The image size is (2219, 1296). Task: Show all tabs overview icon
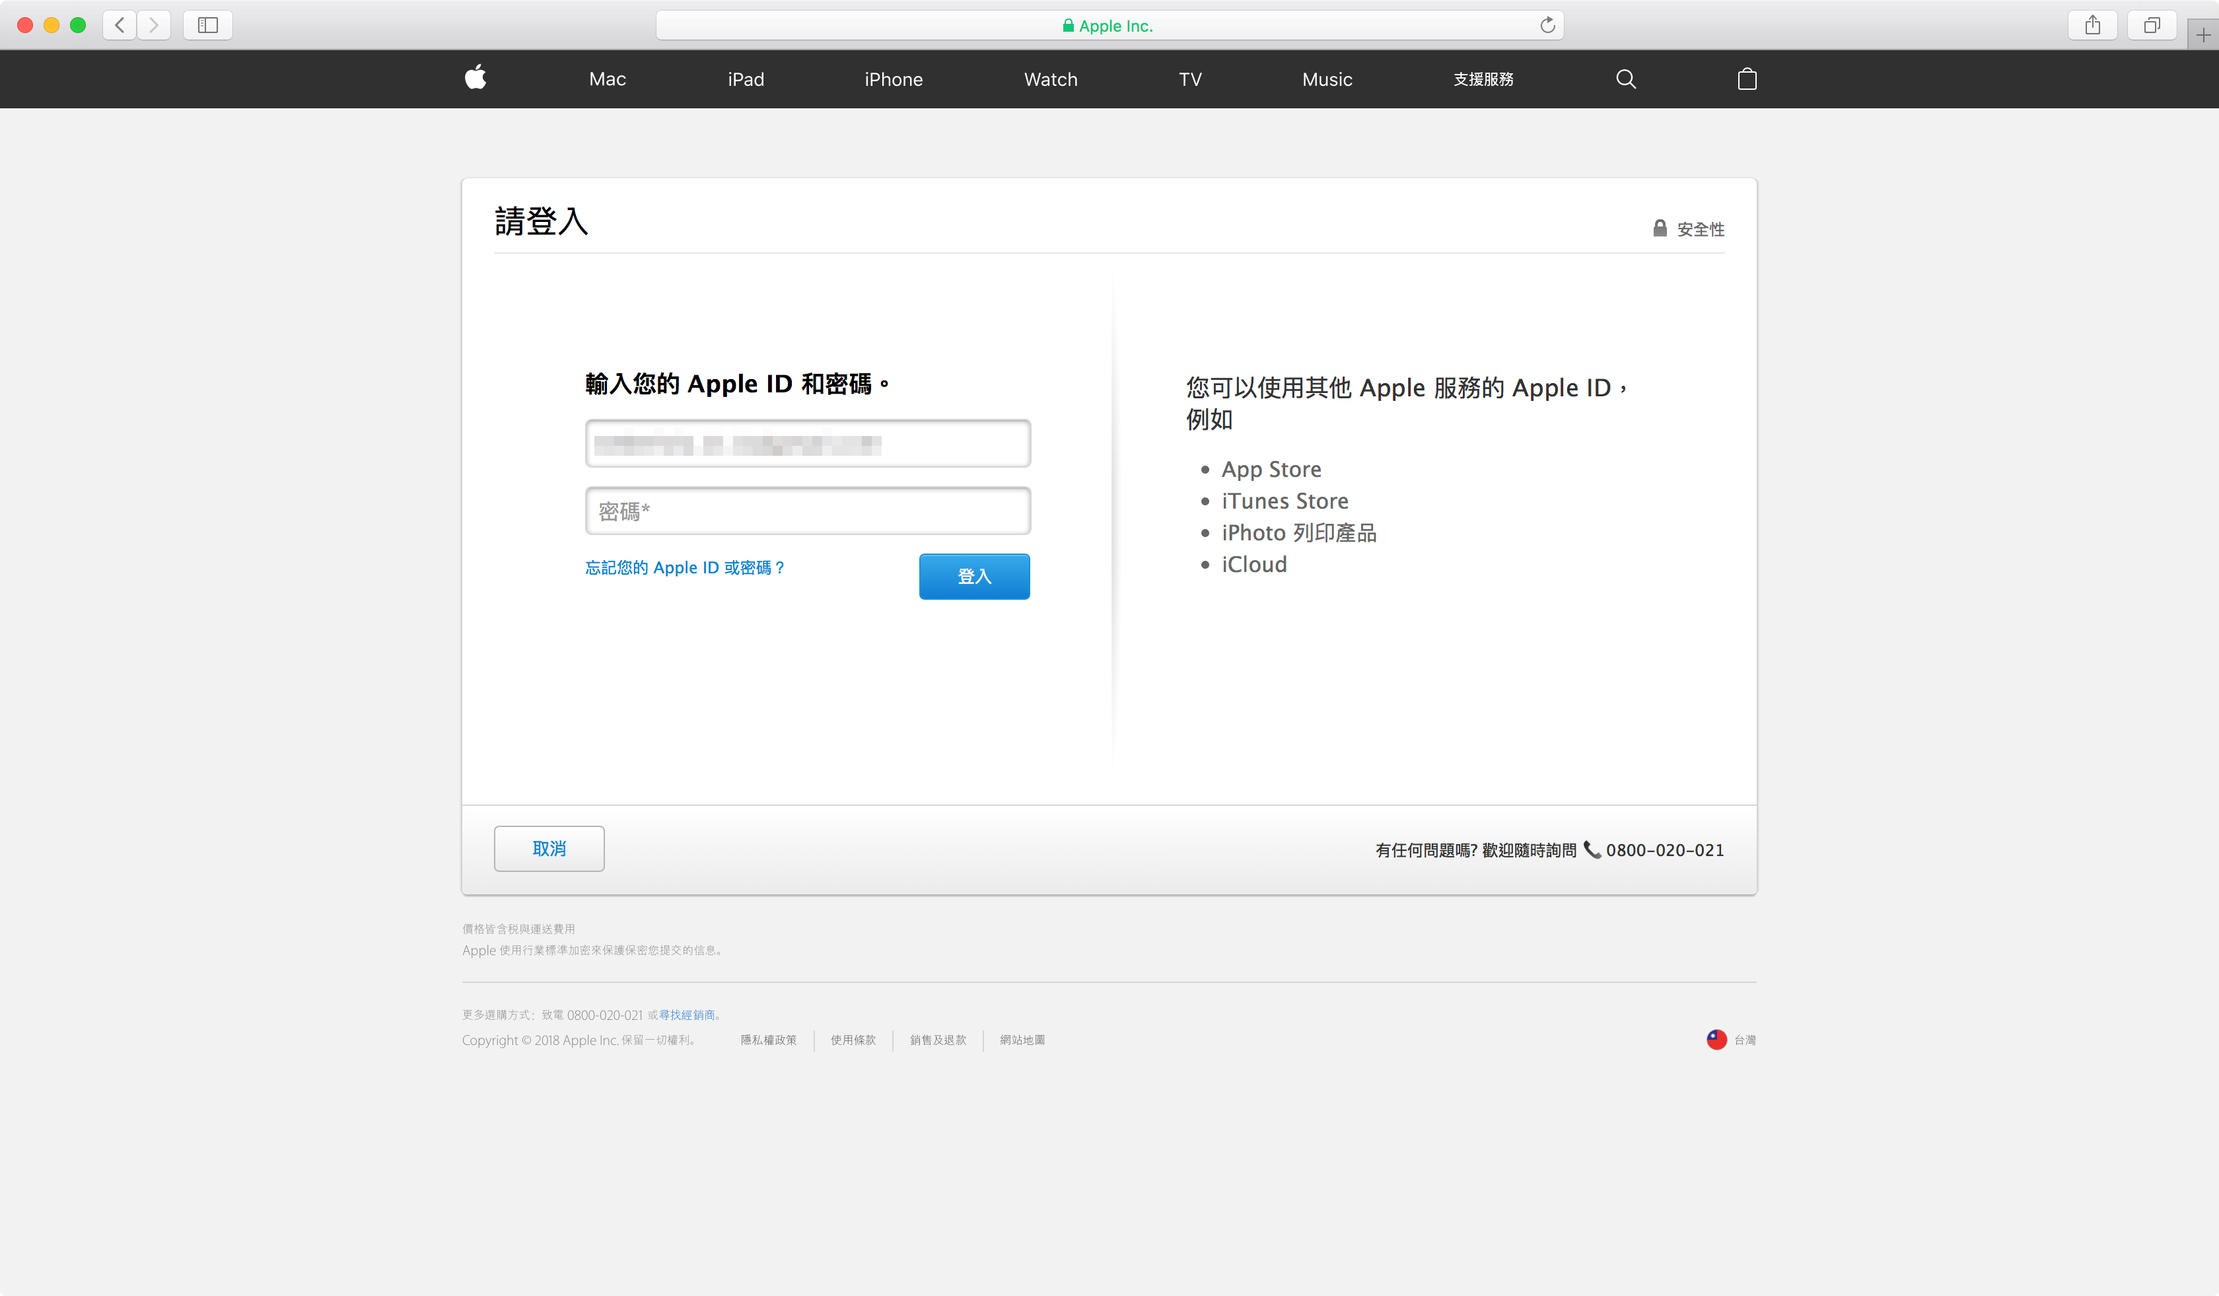pos(2151,26)
